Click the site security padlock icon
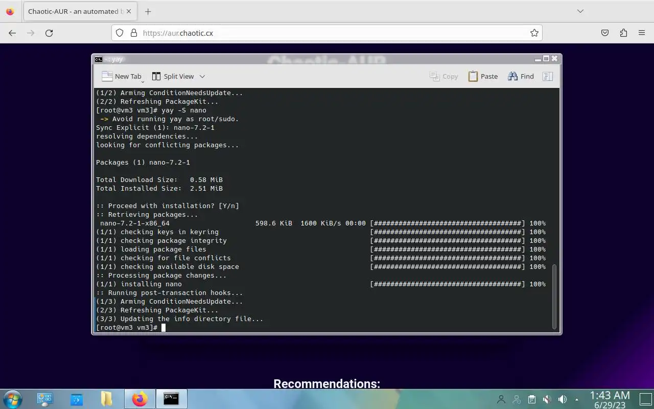This screenshot has height=409, width=654. [x=134, y=33]
